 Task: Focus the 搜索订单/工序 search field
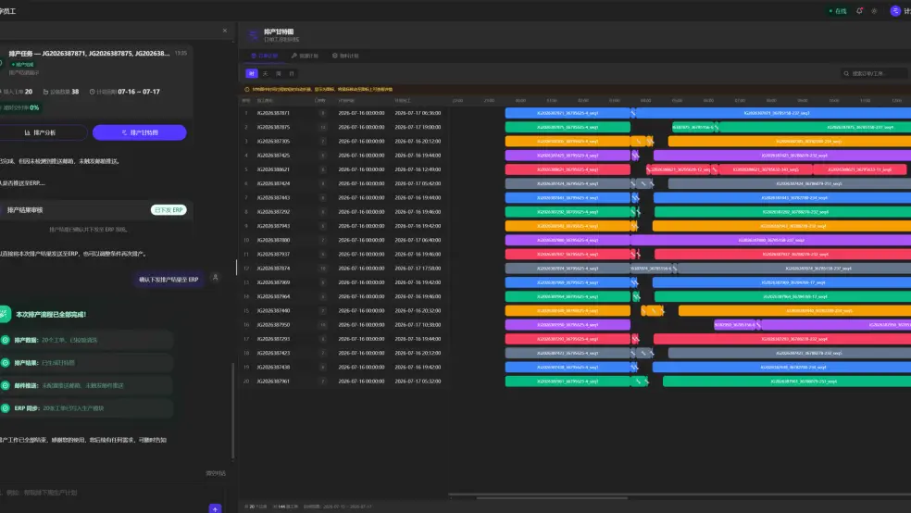874,73
